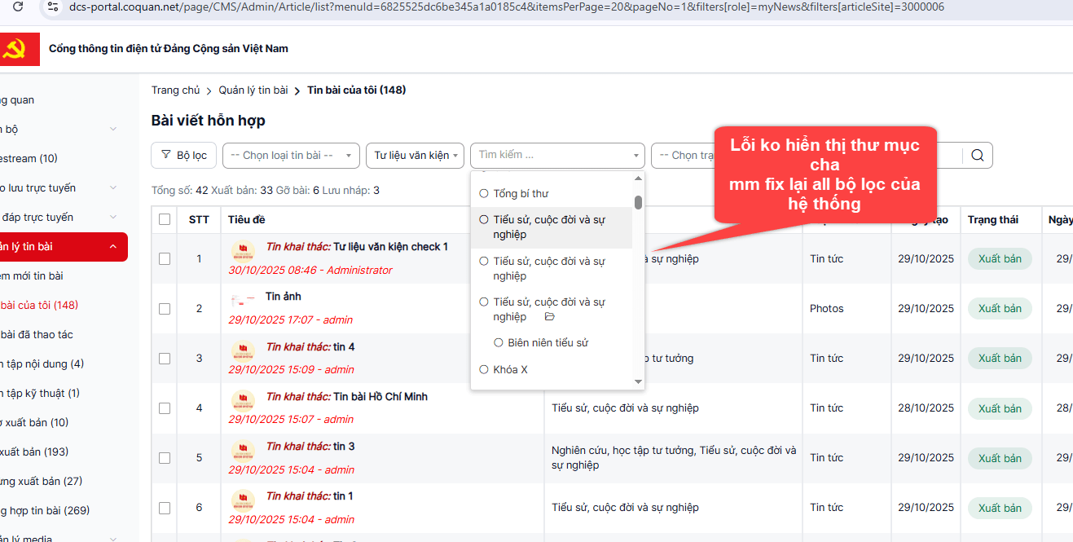Click the 'Bộ lọc' filter button
Image resolution: width=1073 pixels, height=542 pixels.
183,156
